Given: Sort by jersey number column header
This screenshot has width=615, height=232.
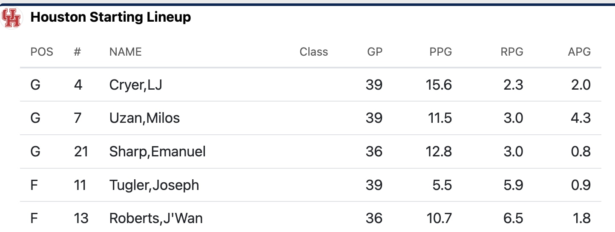Looking at the screenshot, I should tap(77, 52).
